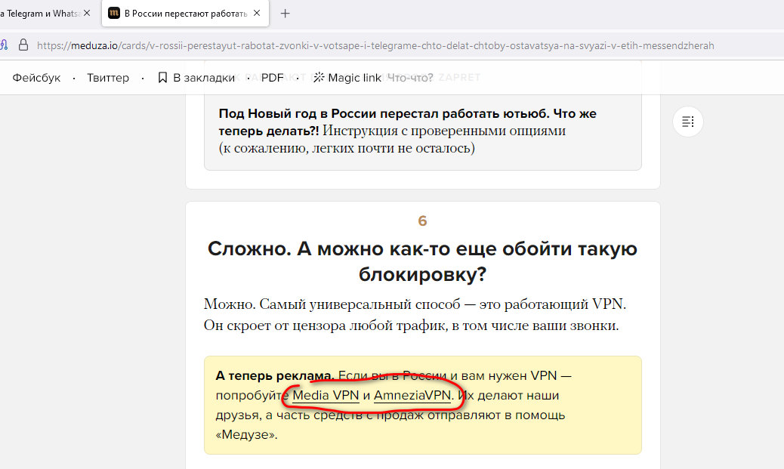Click heading 'Сложно. А можно как-то еще обойти'
The width and height of the screenshot is (784, 469).
422,261
